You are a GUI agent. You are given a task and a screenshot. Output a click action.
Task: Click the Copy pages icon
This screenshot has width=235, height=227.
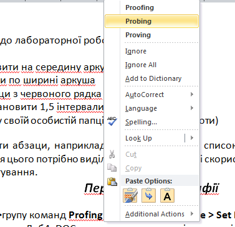point(112,167)
